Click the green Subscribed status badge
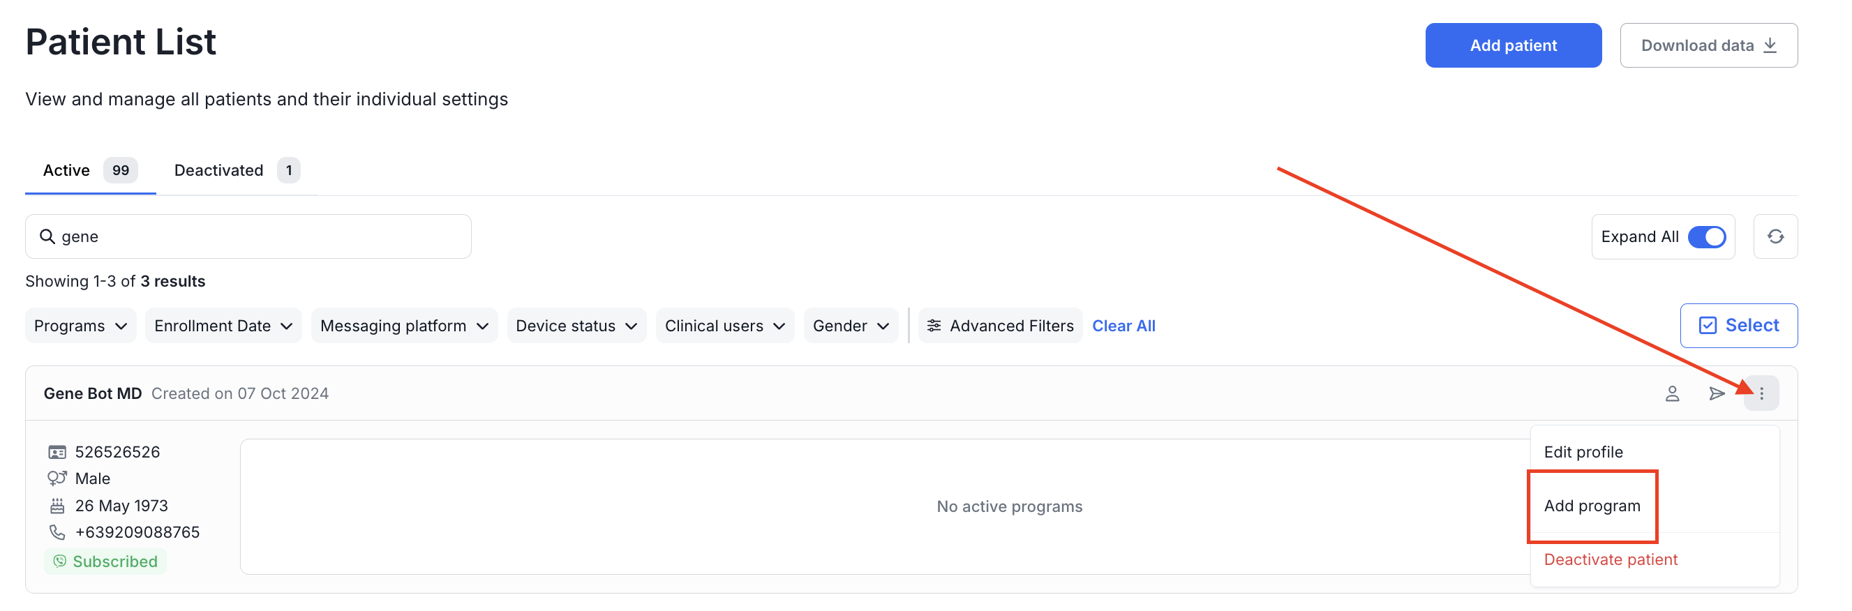This screenshot has width=1852, height=611. coord(105,561)
